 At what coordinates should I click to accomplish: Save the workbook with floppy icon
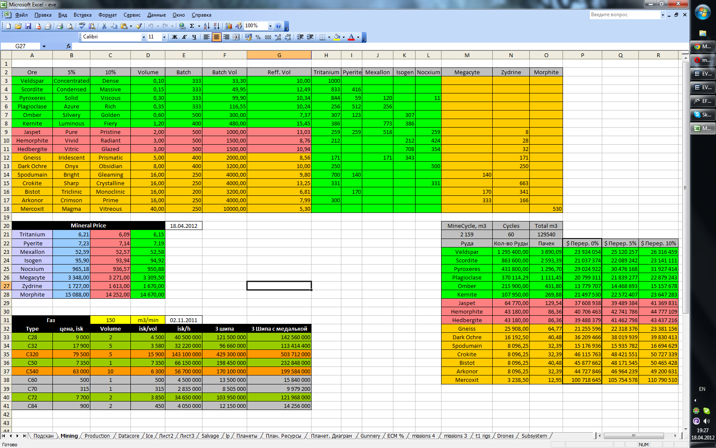click(28, 26)
